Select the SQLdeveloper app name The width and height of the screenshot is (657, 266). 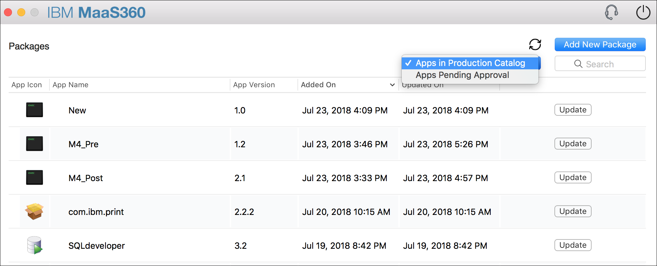[x=97, y=246]
